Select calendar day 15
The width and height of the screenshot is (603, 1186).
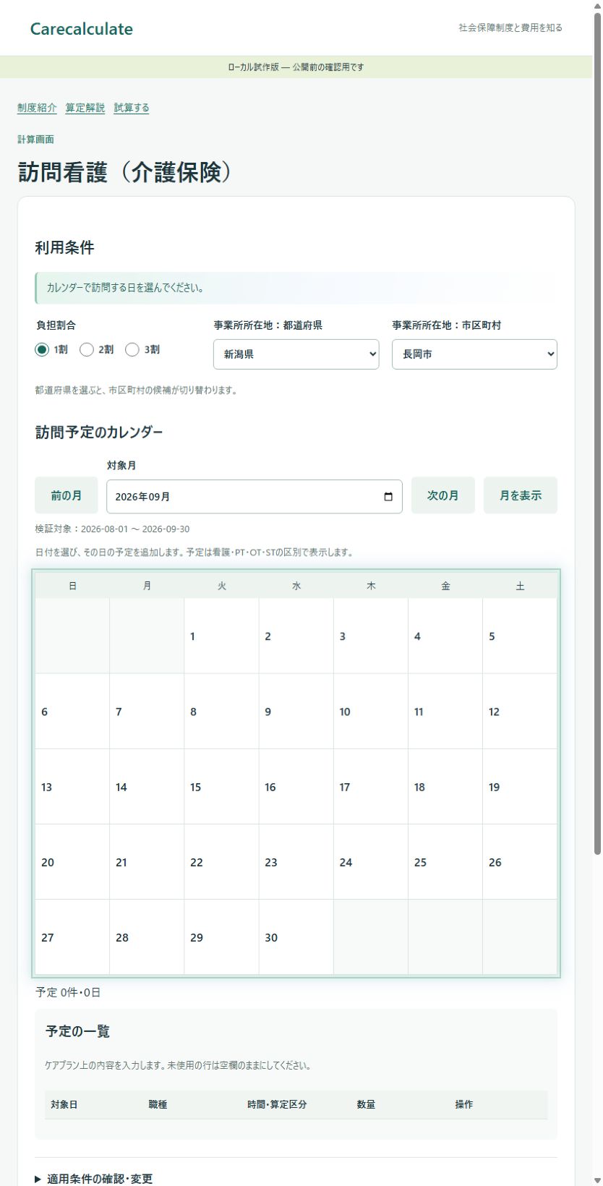click(221, 786)
